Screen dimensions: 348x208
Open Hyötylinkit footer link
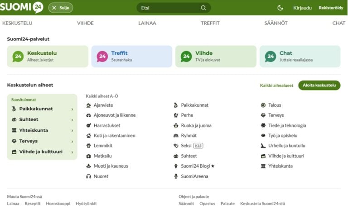(x=86, y=203)
